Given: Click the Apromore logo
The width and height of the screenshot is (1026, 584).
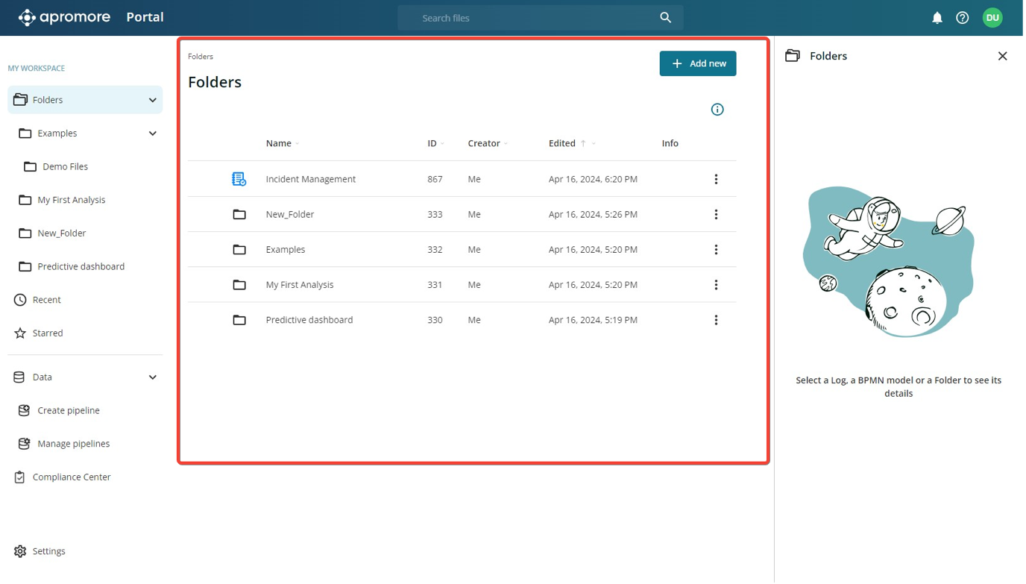Looking at the screenshot, I should point(64,17).
